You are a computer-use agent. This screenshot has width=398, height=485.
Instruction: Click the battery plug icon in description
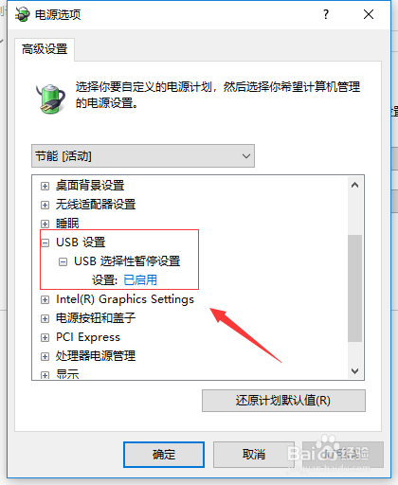50,99
